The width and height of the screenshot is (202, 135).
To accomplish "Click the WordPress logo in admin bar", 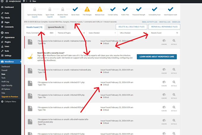I will (2, 1).
